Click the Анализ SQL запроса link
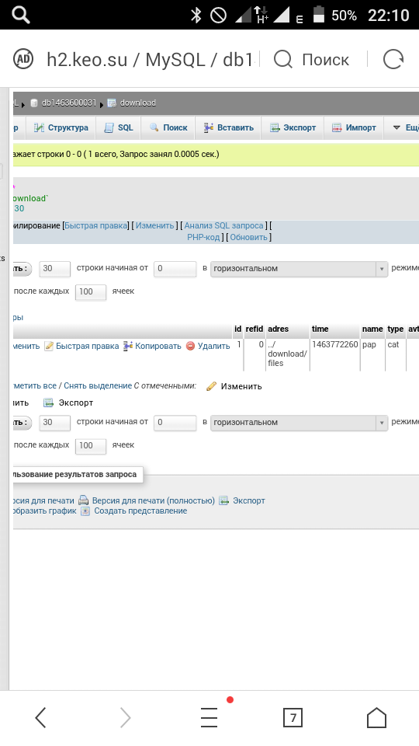This screenshot has width=419, height=746. click(223, 225)
